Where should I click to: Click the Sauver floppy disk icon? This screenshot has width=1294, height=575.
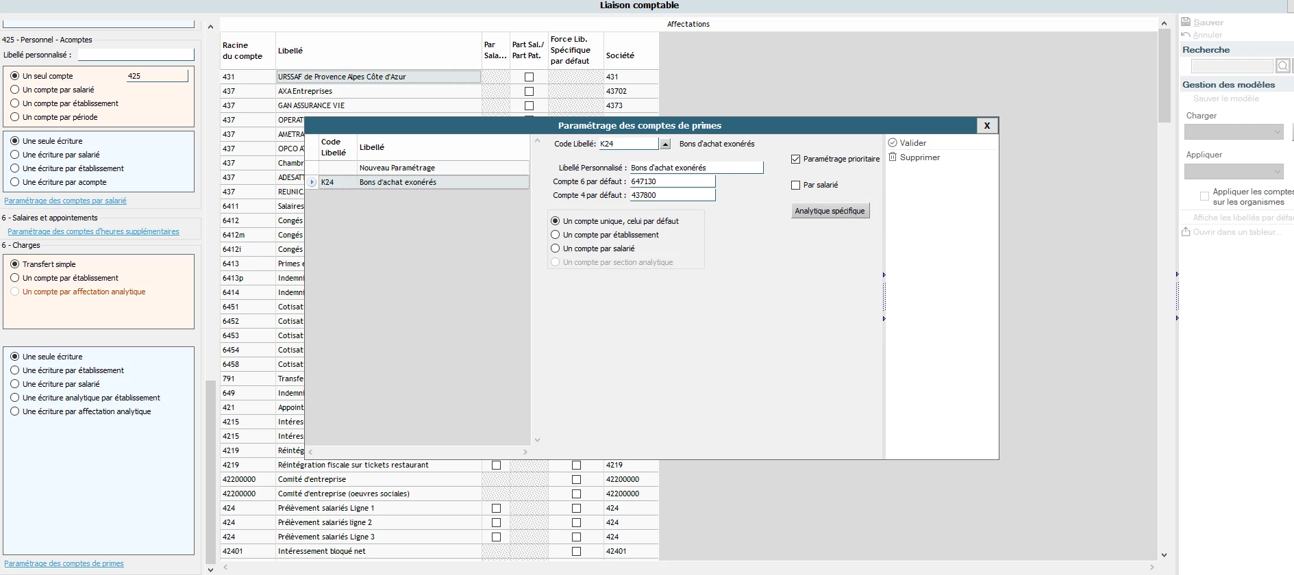pos(1186,22)
